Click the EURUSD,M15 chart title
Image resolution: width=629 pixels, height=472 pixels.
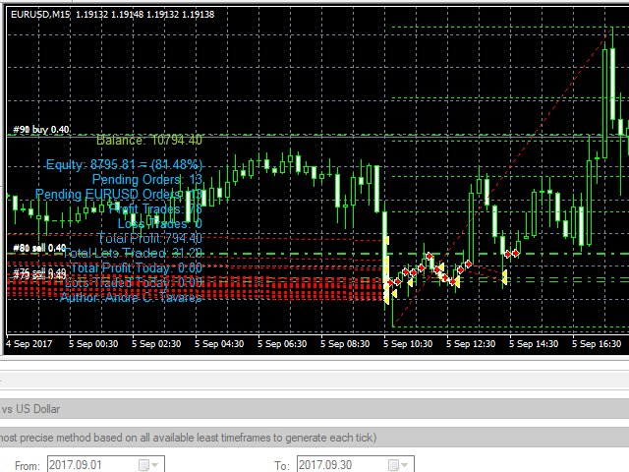[x=40, y=15]
